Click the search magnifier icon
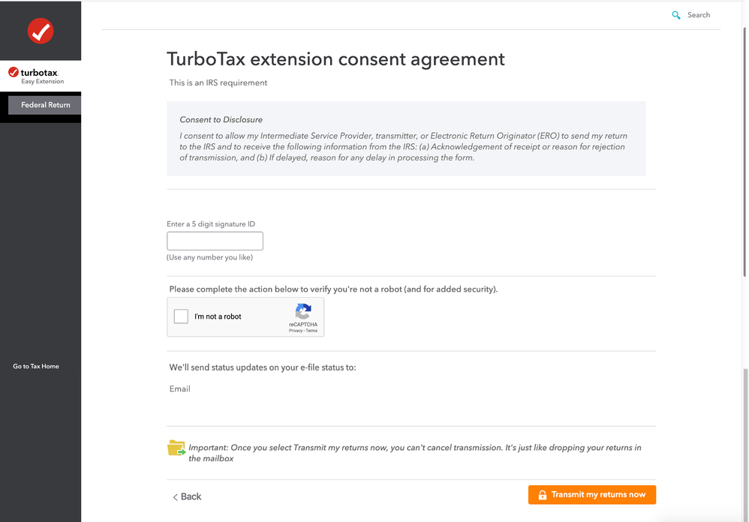 pos(676,15)
